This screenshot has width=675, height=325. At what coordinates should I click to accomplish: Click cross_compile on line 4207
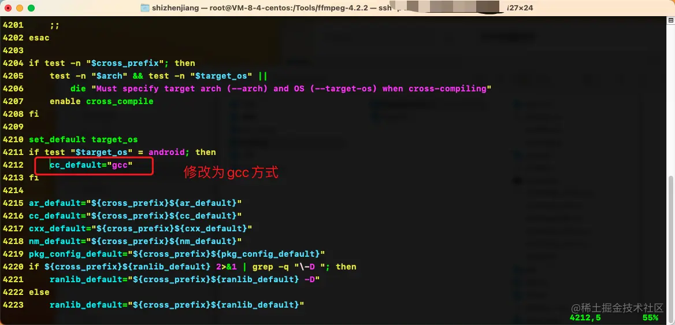(120, 102)
